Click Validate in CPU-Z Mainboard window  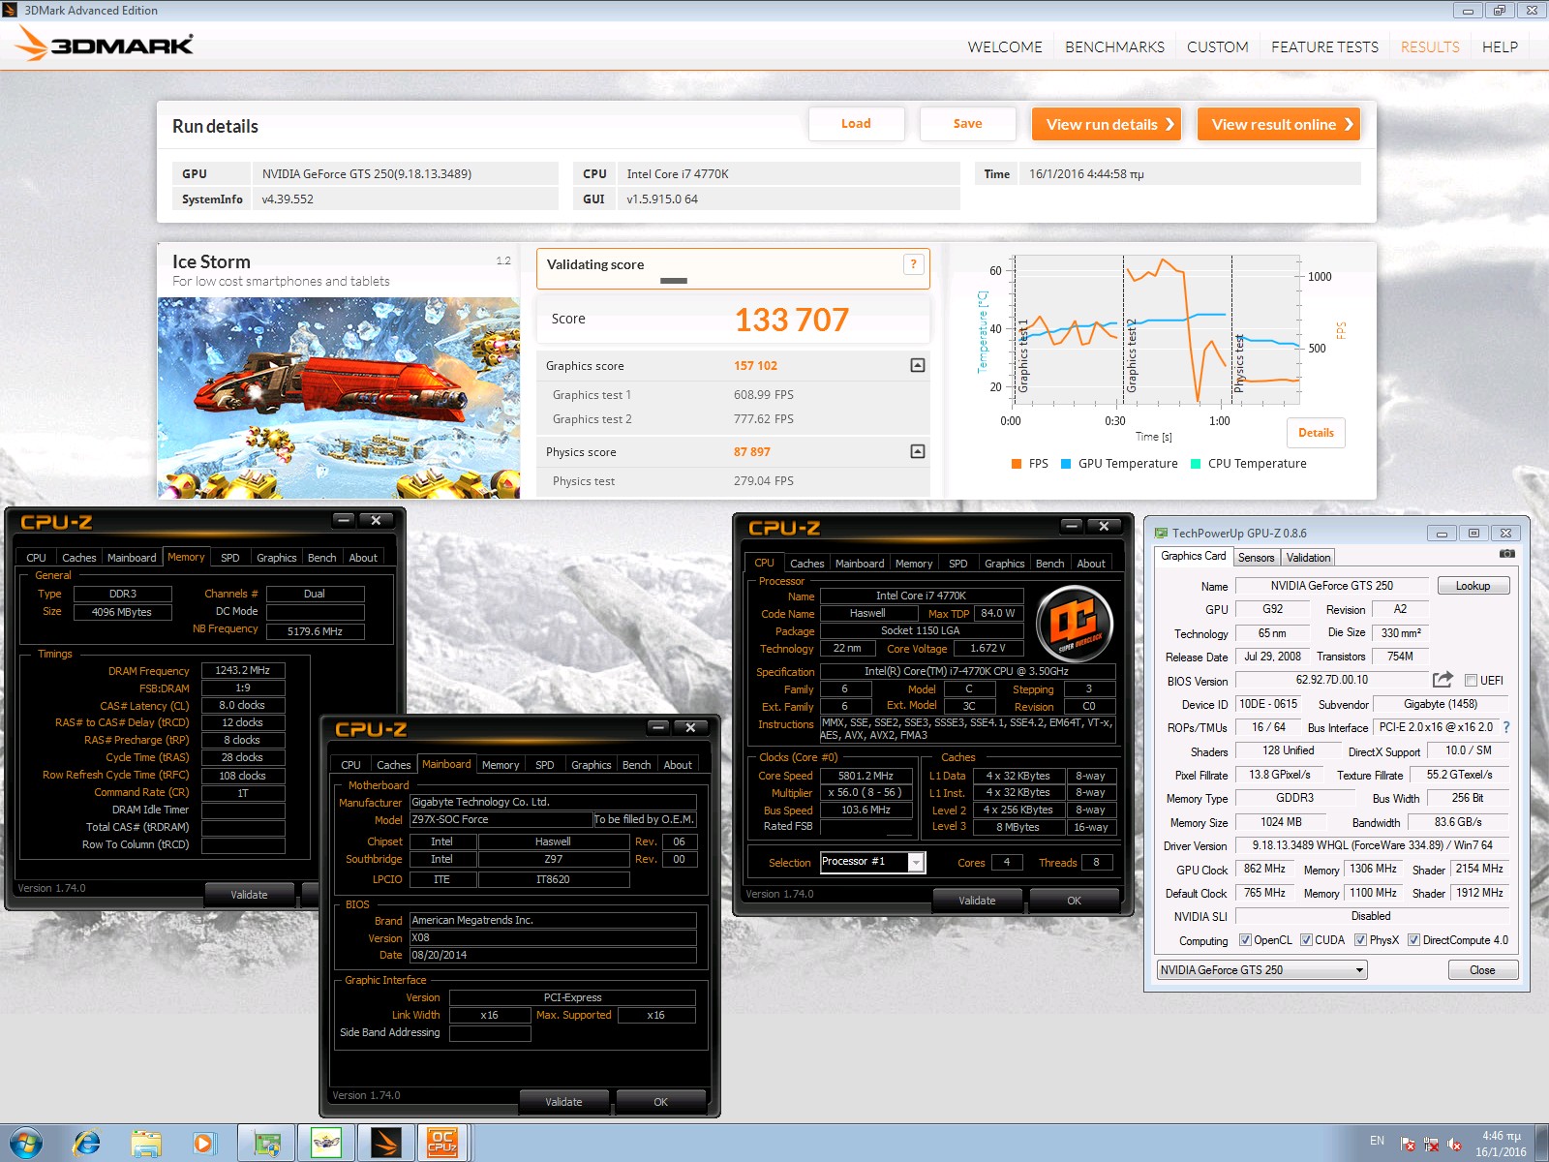(563, 1101)
